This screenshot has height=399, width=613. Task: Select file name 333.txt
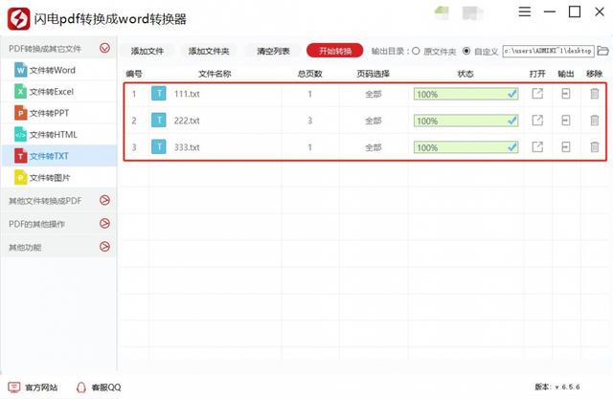[x=187, y=147]
